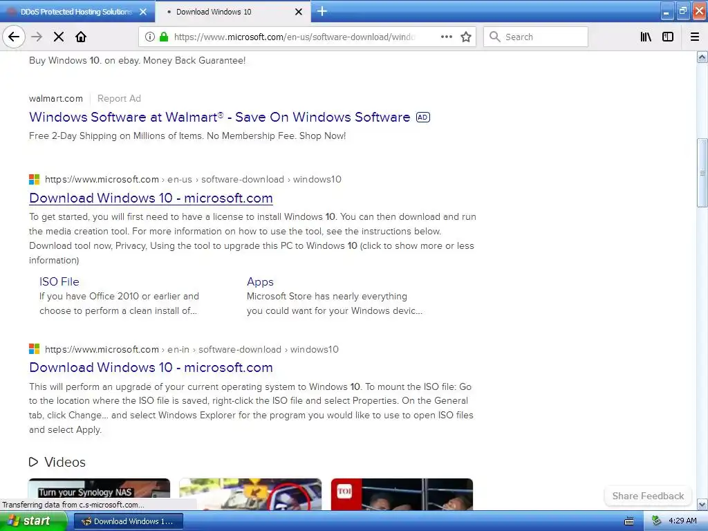Viewport: 708px width, 531px height.
Task: Click the network tray icon near clock
Action: (x=656, y=521)
